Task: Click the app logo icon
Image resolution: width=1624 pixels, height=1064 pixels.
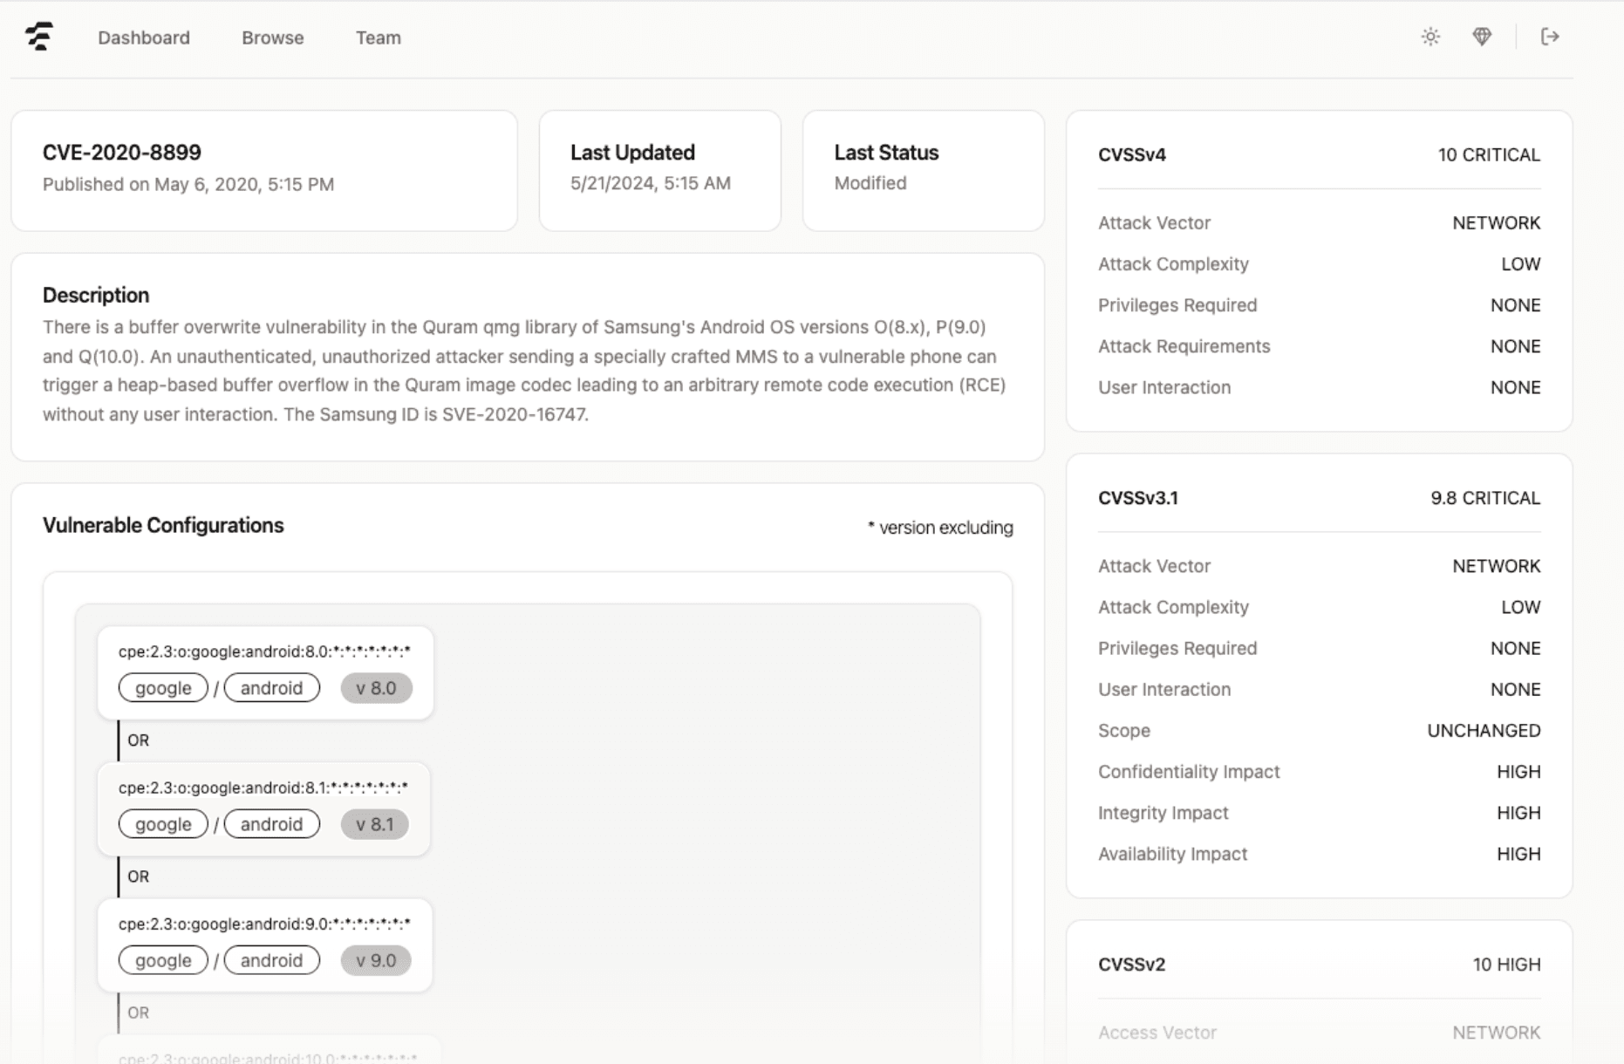Action: click(x=39, y=37)
